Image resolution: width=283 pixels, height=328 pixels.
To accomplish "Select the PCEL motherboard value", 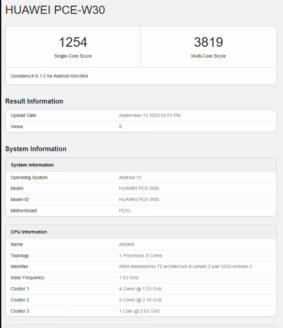I will (125, 211).
